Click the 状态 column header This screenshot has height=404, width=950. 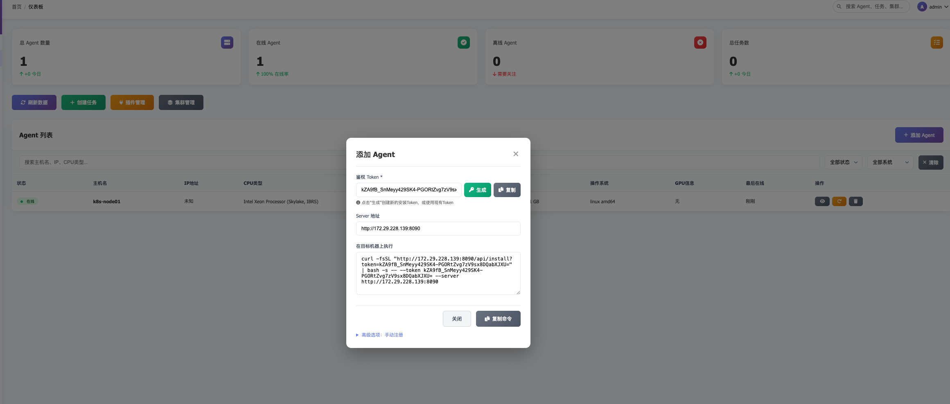coord(21,183)
